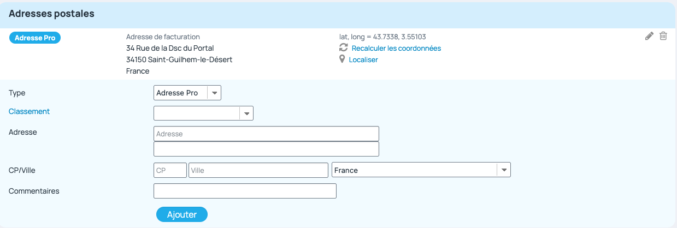
Task: Click the Ajouter button
Action: click(x=182, y=214)
